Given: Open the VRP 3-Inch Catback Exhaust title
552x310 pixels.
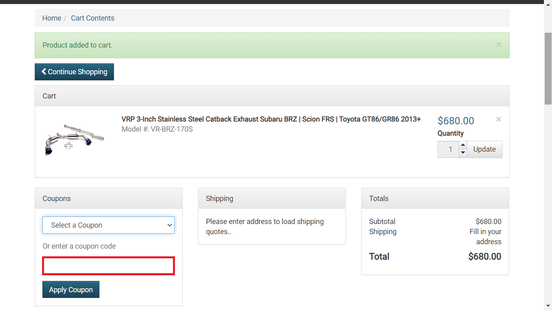Looking at the screenshot, I should (x=271, y=119).
